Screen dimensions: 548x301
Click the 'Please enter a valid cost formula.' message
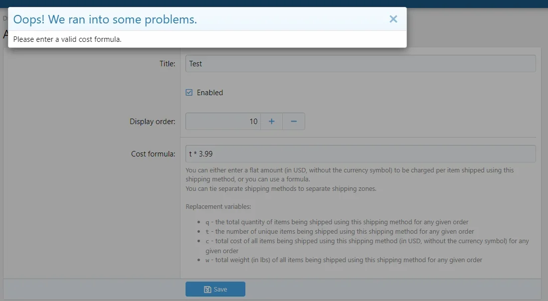[x=67, y=39]
